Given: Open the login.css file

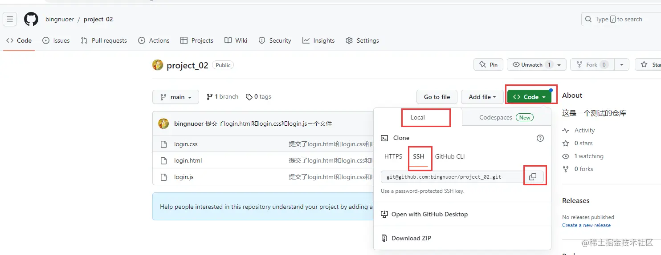Looking at the screenshot, I should click(186, 144).
